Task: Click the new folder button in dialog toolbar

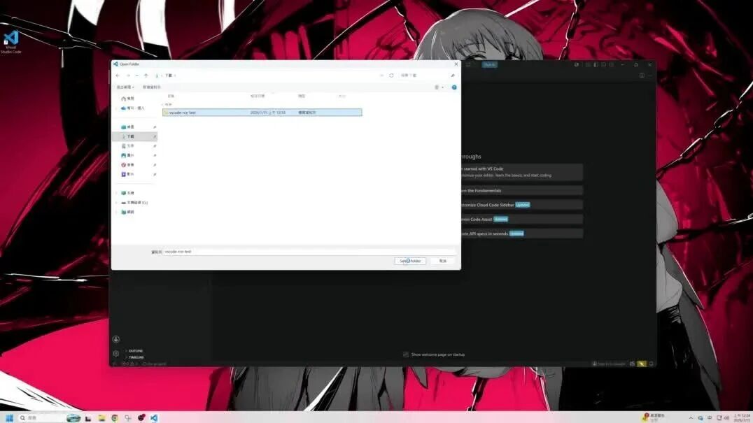Action: 152,87
